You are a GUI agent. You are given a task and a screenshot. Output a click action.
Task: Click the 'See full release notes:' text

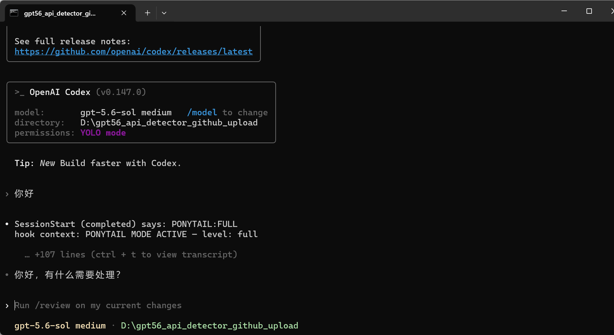click(72, 41)
